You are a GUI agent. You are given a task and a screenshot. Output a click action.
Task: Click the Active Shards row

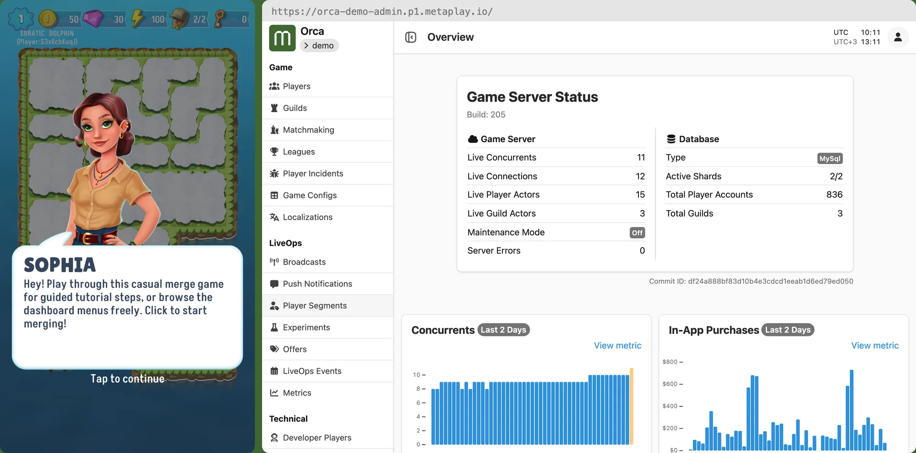pyautogui.click(x=754, y=176)
